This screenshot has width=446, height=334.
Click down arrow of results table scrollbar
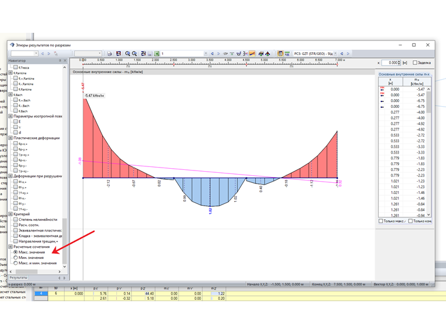click(428, 215)
